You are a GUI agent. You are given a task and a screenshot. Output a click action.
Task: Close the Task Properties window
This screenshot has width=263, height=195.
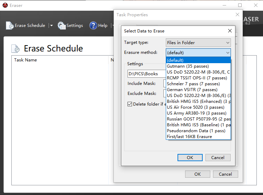pos(237,14)
